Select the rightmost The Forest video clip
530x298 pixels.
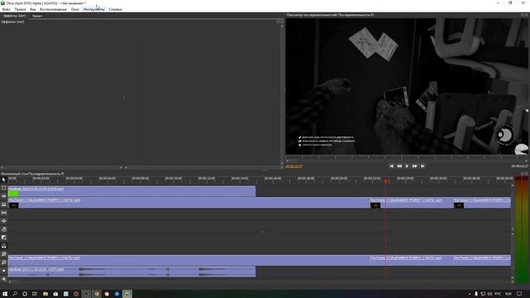point(482,203)
